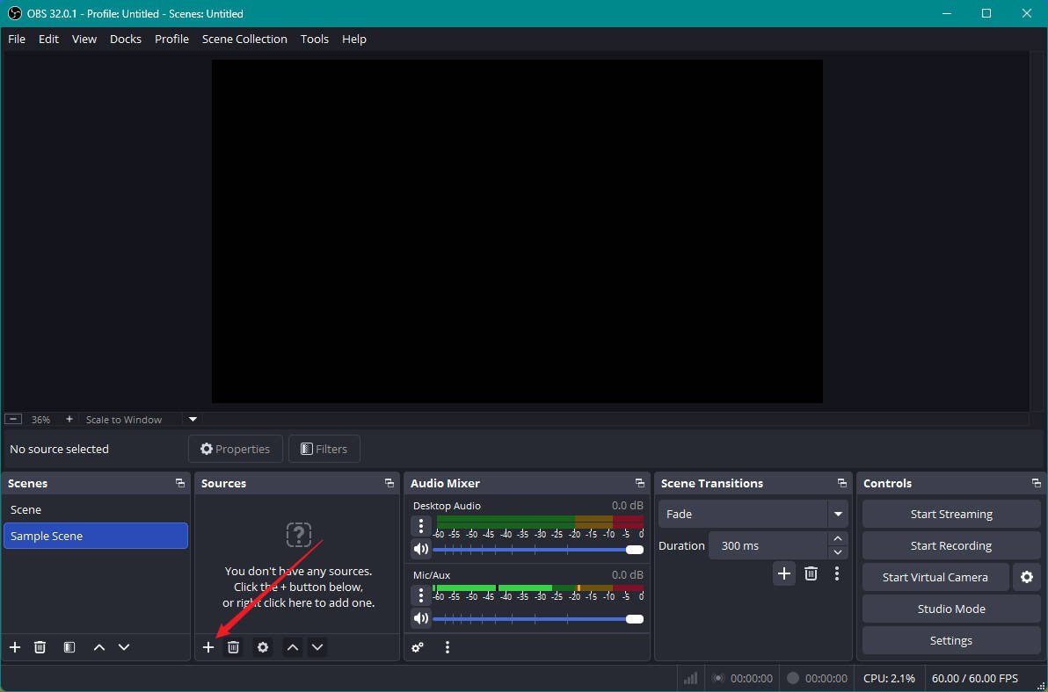This screenshot has height=692, width=1048.
Task: Toggle Studio Mode
Action: click(951, 609)
